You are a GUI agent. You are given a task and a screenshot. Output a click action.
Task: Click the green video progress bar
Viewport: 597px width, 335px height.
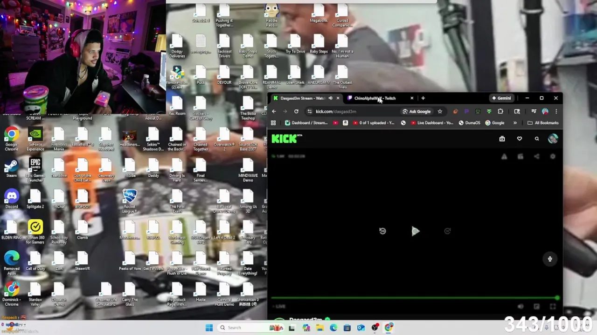pyautogui.click(x=415, y=298)
